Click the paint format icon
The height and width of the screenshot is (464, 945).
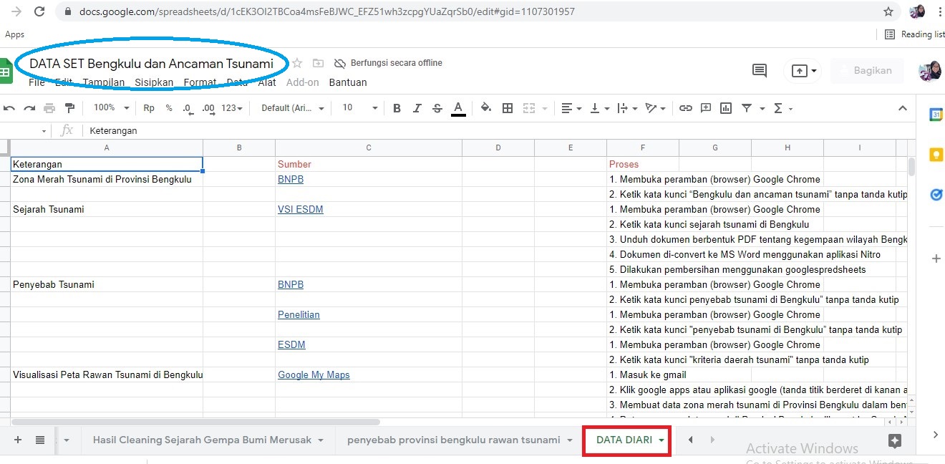click(69, 108)
